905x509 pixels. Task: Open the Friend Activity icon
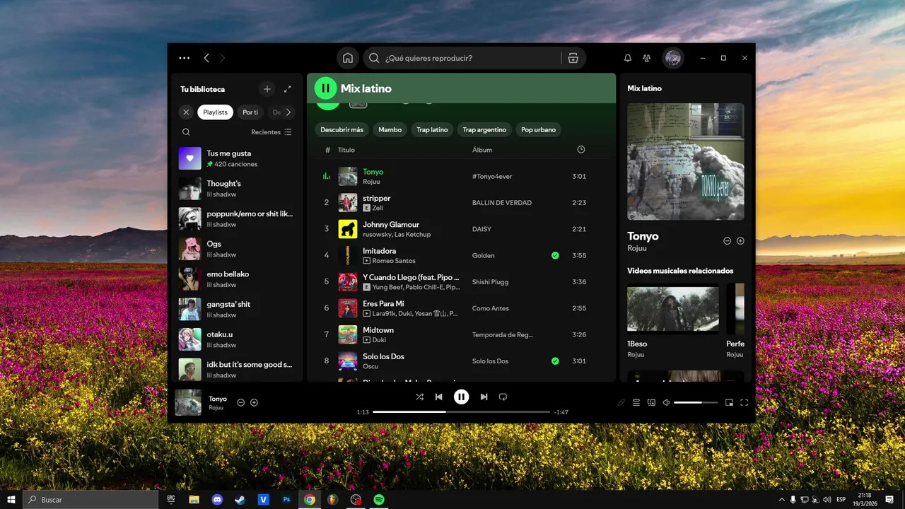[x=646, y=58]
